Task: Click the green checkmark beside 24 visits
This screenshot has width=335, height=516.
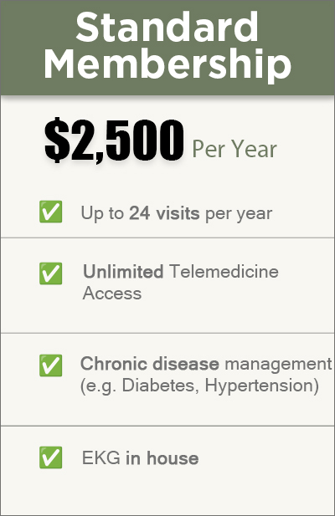Action: click(51, 212)
